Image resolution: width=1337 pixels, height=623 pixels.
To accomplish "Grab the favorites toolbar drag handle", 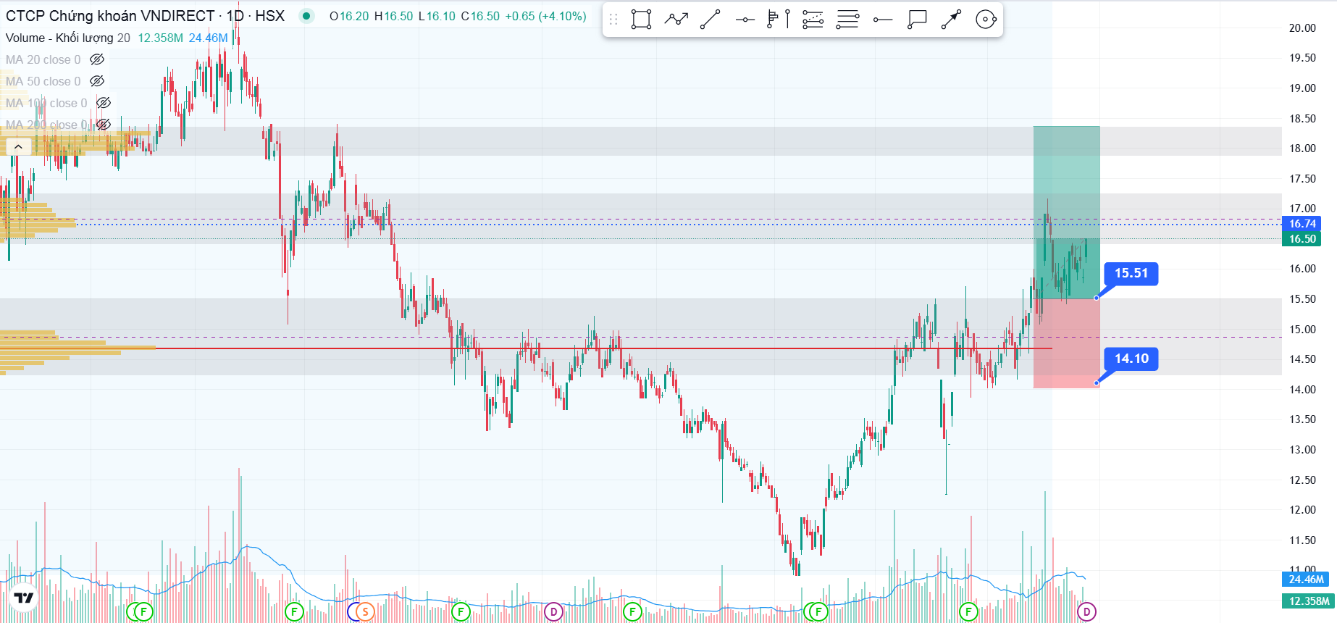I will pyautogui.click(x=613, y=20).
